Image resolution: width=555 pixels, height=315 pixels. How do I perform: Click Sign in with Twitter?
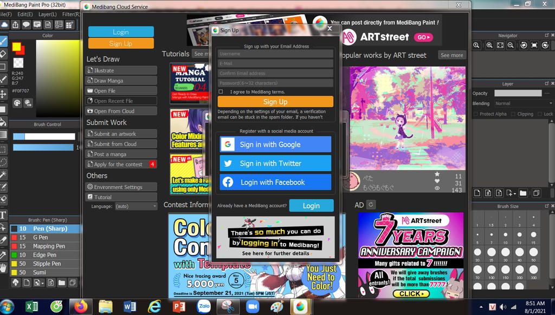point(275,163)
